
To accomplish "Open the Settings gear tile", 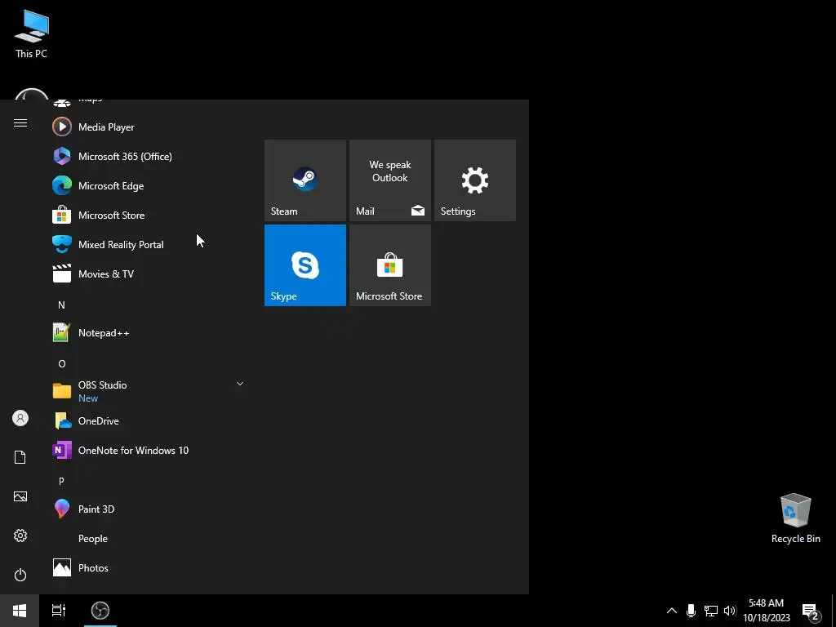I will (x=475, y=180).
